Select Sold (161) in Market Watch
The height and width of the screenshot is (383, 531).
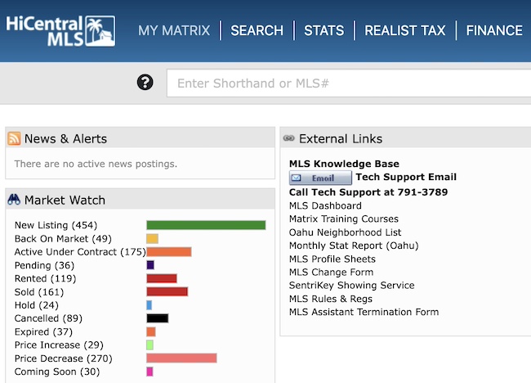pyautogui.click(x=39, y=292)
